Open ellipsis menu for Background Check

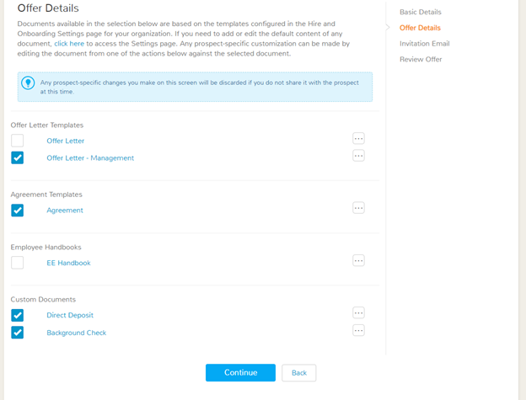tap(358, 331)
